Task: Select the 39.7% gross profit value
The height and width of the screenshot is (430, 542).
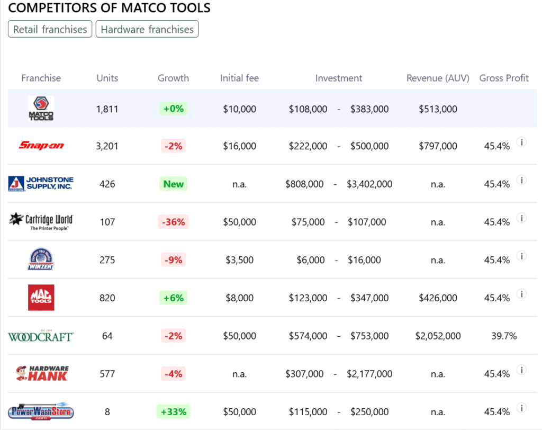Action: (x=504, y=336)
